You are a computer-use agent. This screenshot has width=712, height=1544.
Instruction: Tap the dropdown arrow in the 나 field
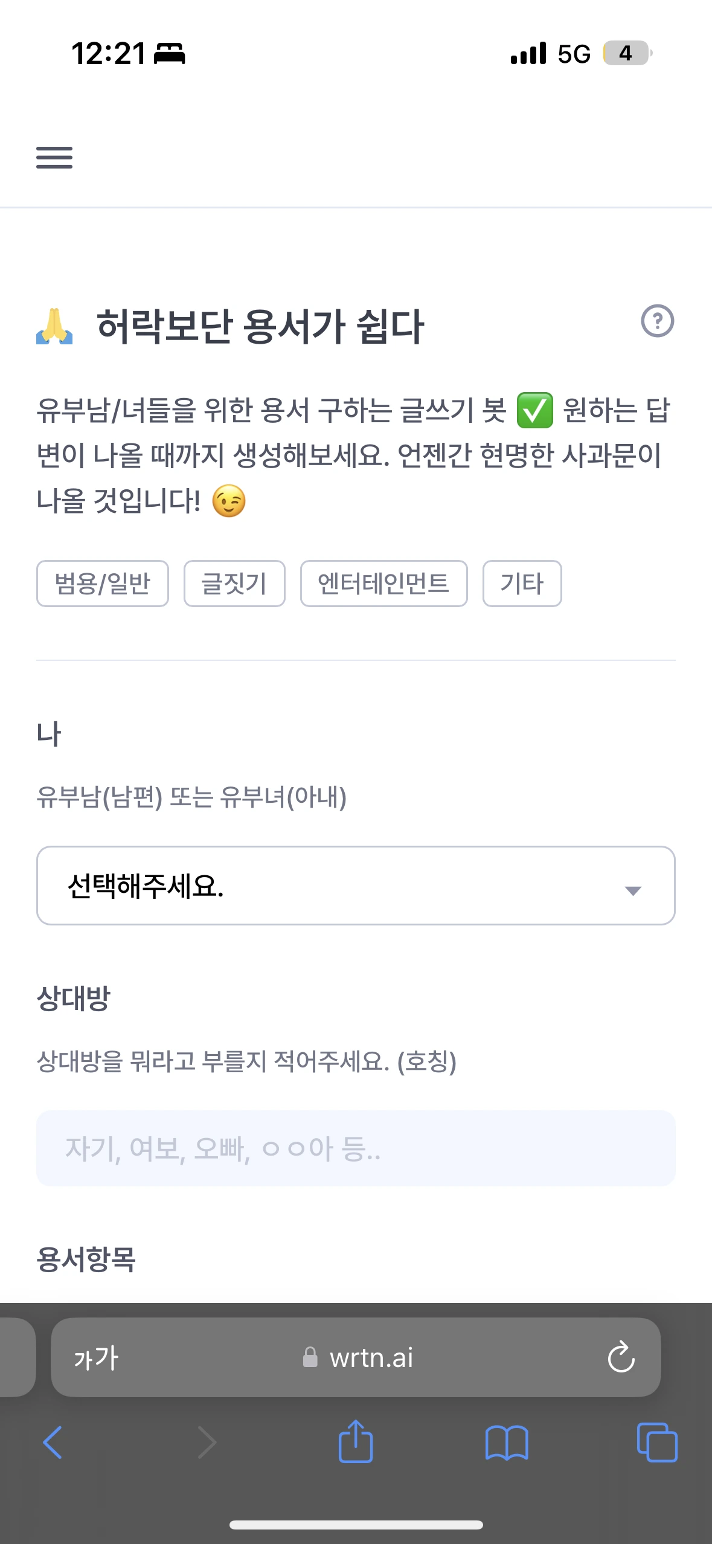pyautogui.click(x=633, y=891)
